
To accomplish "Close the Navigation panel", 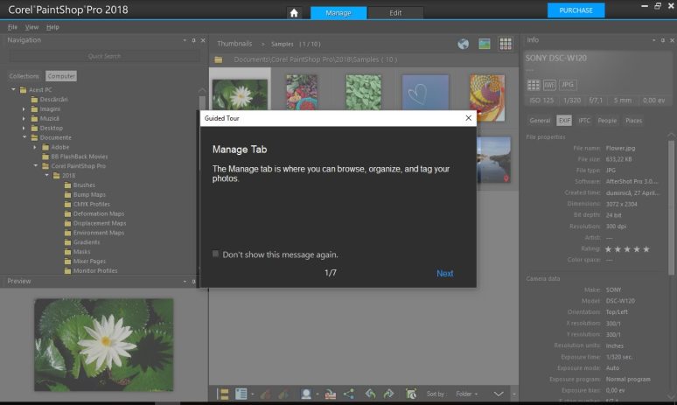I will click(203, 40).
